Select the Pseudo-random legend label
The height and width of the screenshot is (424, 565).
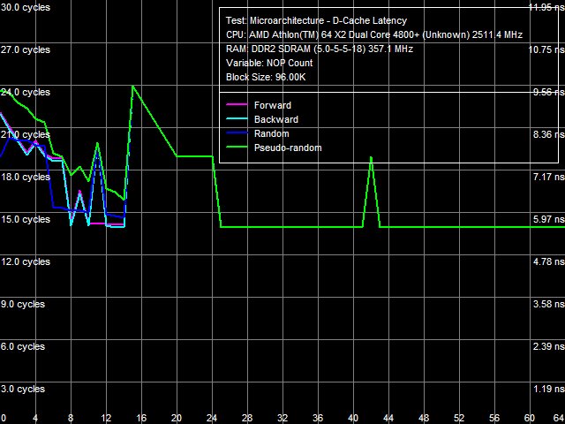[287, 148]
